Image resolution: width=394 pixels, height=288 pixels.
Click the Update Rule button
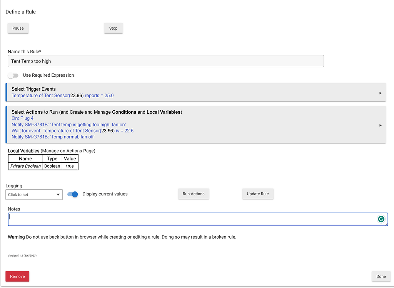tap(258, 194)
